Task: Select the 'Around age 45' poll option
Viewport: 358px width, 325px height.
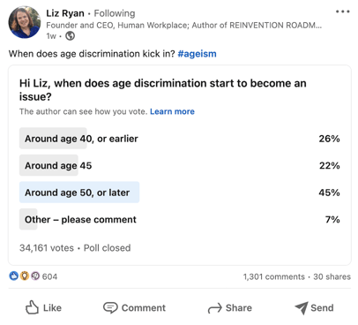Action: (180, 165)
